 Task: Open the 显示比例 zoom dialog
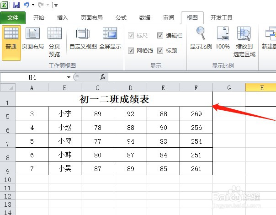201,38
